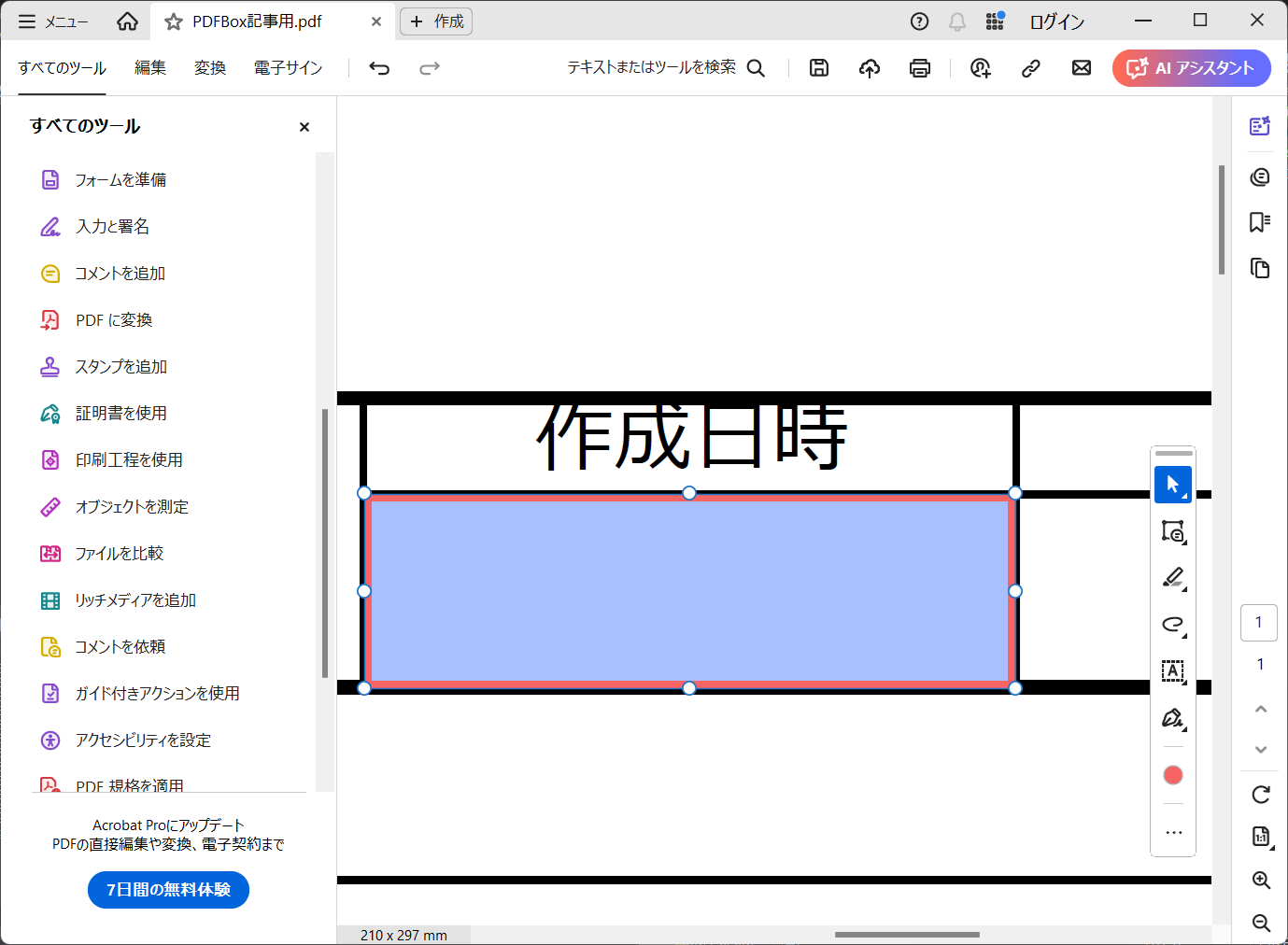Pick the red annotation color swatch
This screenshot has width=1288, height=945.
[x=1173, y=775]
